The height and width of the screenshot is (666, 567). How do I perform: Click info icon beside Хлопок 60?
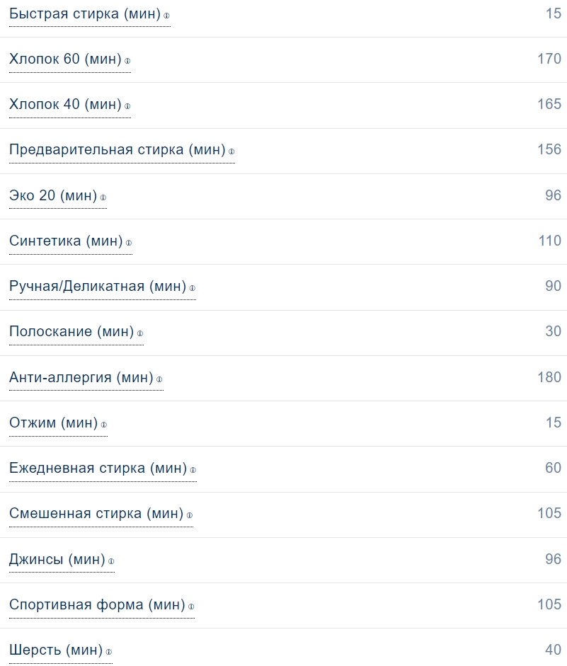click(127, 61)
